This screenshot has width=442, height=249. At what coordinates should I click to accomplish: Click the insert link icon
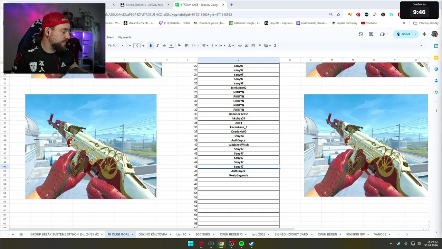click(x=240, y=46)
